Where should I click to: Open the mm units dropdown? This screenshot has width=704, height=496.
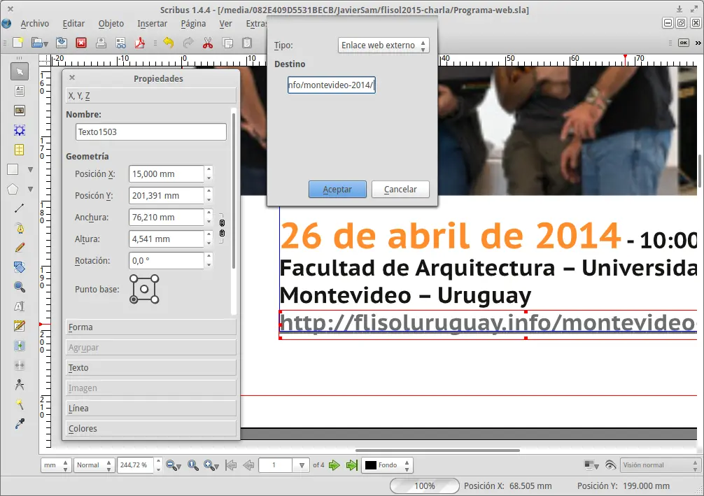pos(56,465)
